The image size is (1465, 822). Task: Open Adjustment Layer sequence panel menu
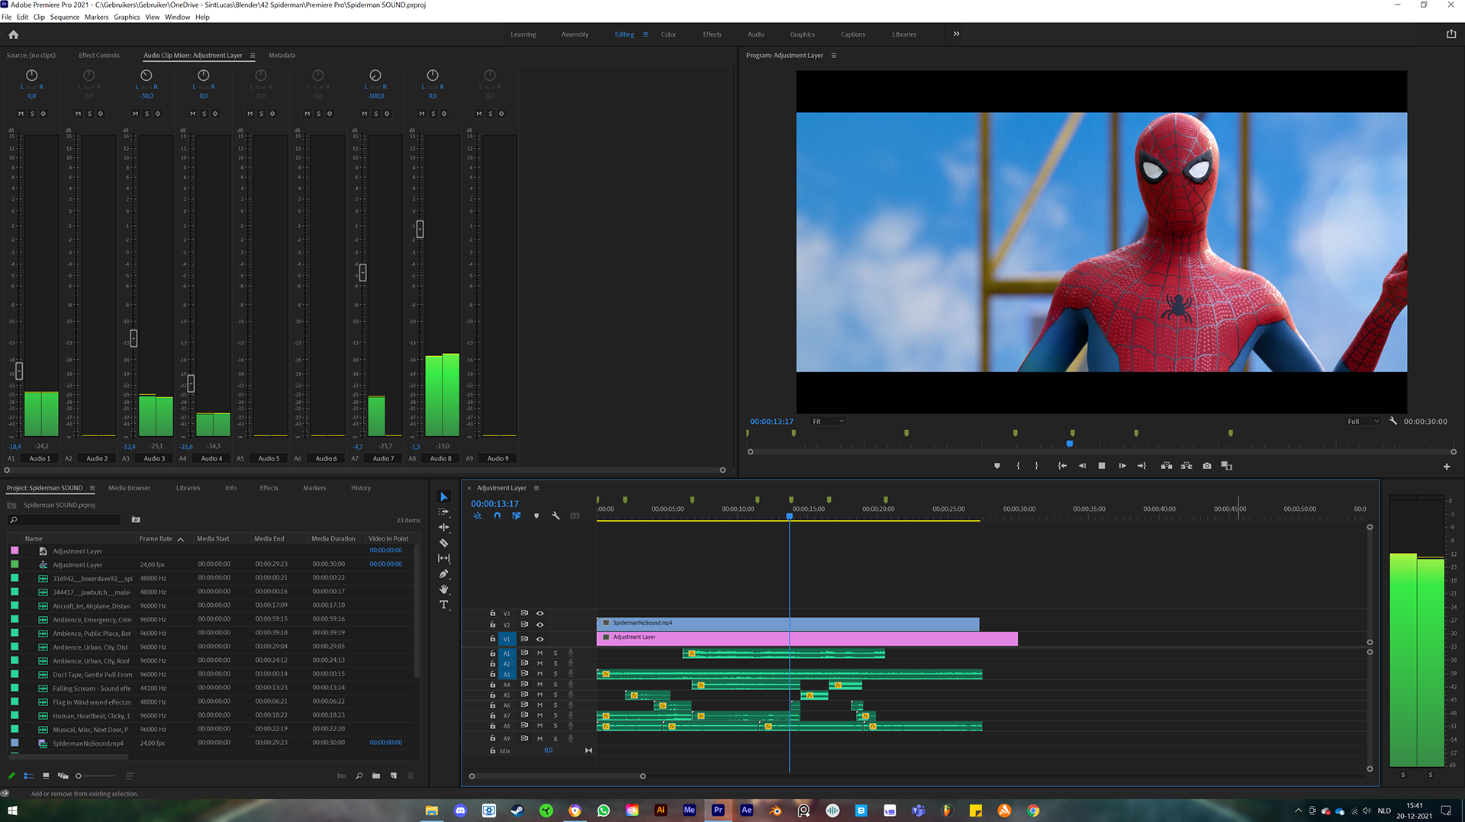536,488
